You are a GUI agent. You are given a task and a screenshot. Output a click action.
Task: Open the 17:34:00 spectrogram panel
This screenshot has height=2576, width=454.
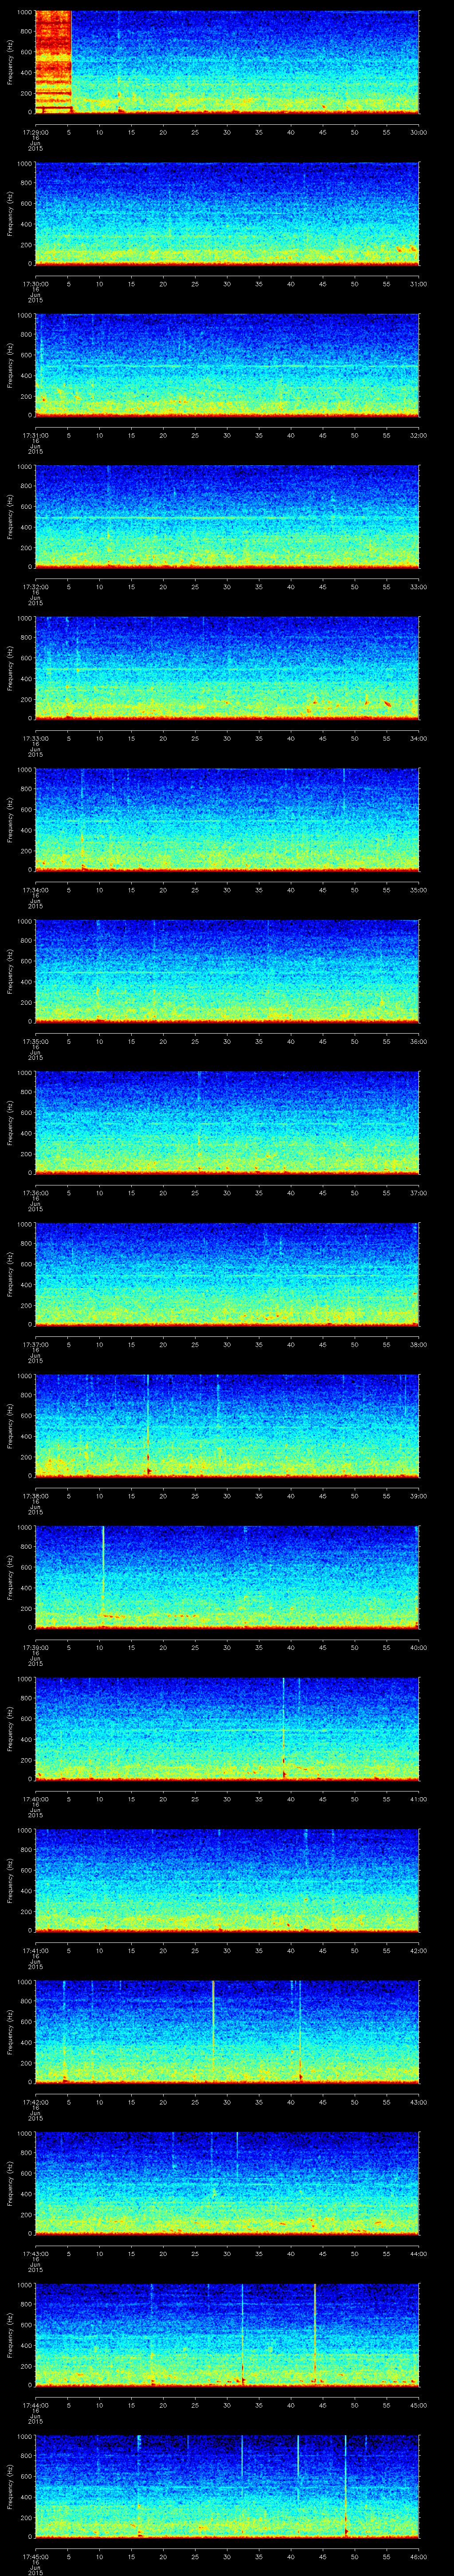click(x=227, y=820)
